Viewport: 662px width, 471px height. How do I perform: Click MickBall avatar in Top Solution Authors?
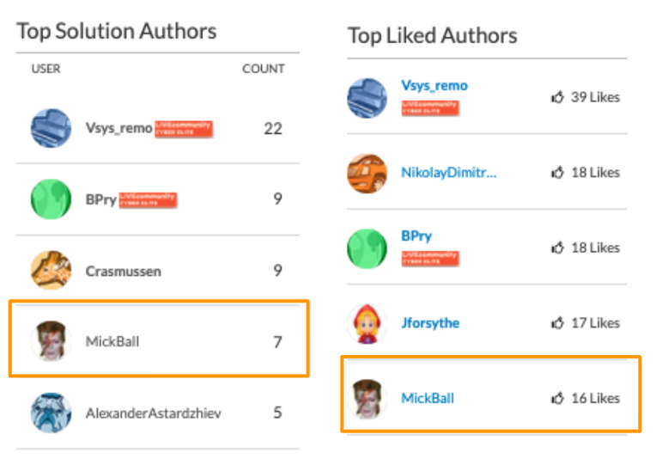click(x=51, y=341)
